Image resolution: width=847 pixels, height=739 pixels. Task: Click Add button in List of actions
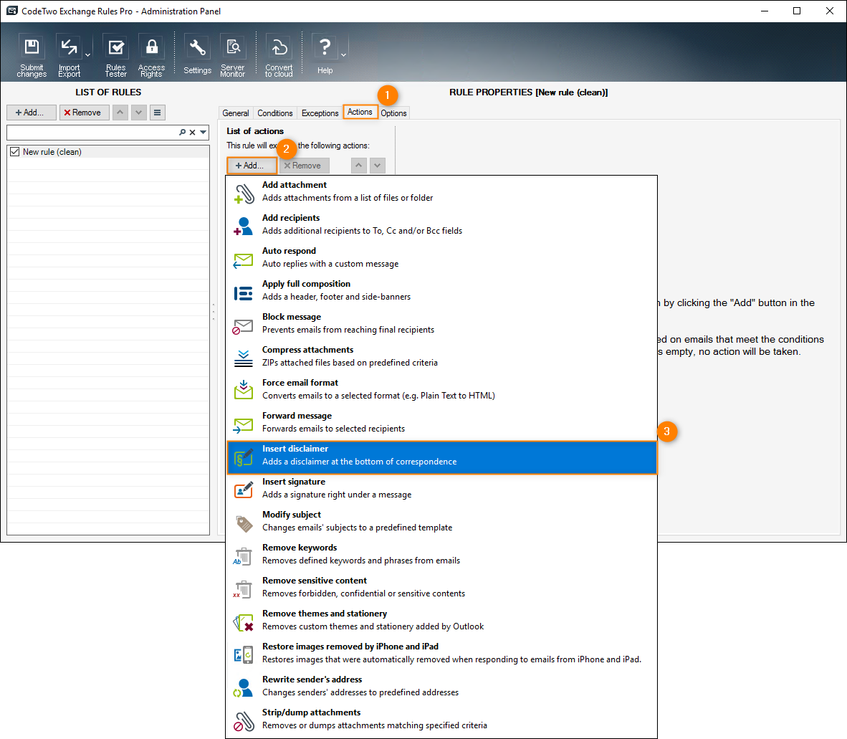[252, 166]
